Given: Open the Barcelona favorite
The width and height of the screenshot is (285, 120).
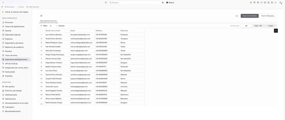Looking at the screenshot, I should 9,7.
